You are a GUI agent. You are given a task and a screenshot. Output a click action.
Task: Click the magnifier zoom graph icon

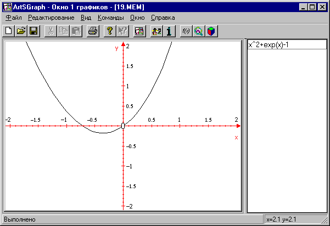(199, 31)
